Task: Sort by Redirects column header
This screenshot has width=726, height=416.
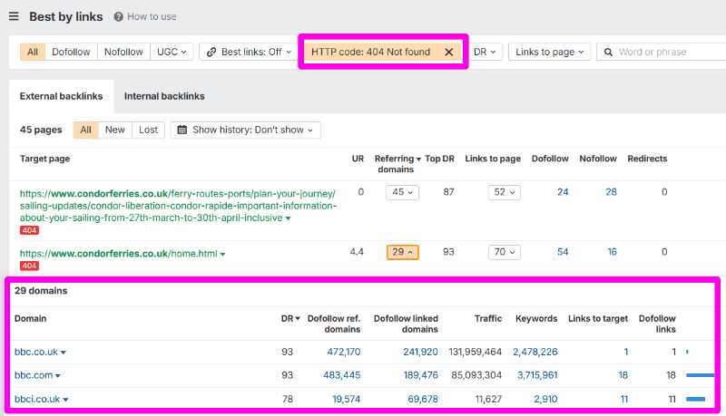Action: click(x=647, y=159)
